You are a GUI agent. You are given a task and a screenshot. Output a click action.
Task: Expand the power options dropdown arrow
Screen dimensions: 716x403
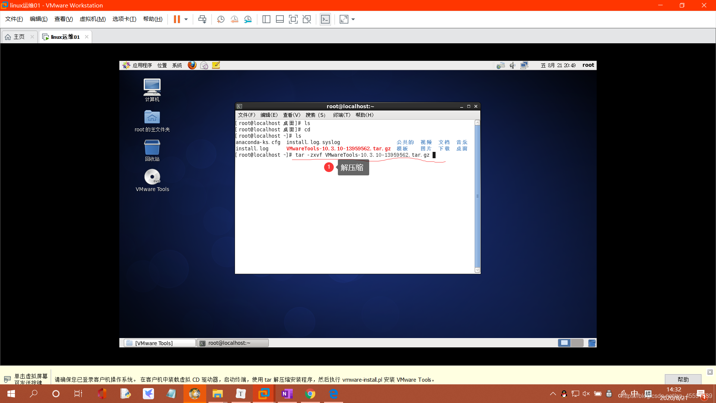point(186,19)
